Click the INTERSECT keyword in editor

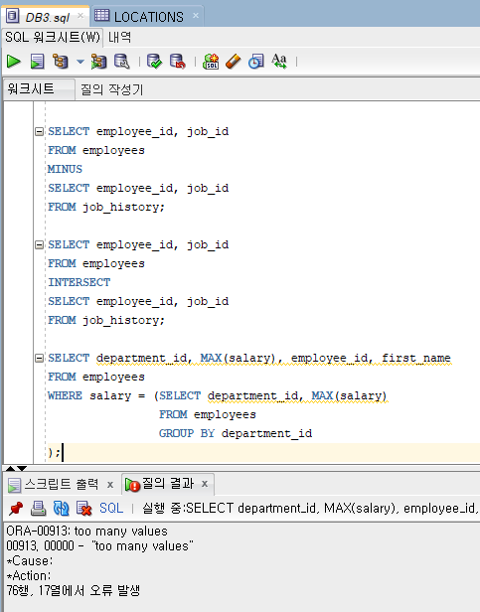pos(80,282)
